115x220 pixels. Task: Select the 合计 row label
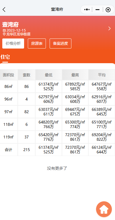(9, 150)
